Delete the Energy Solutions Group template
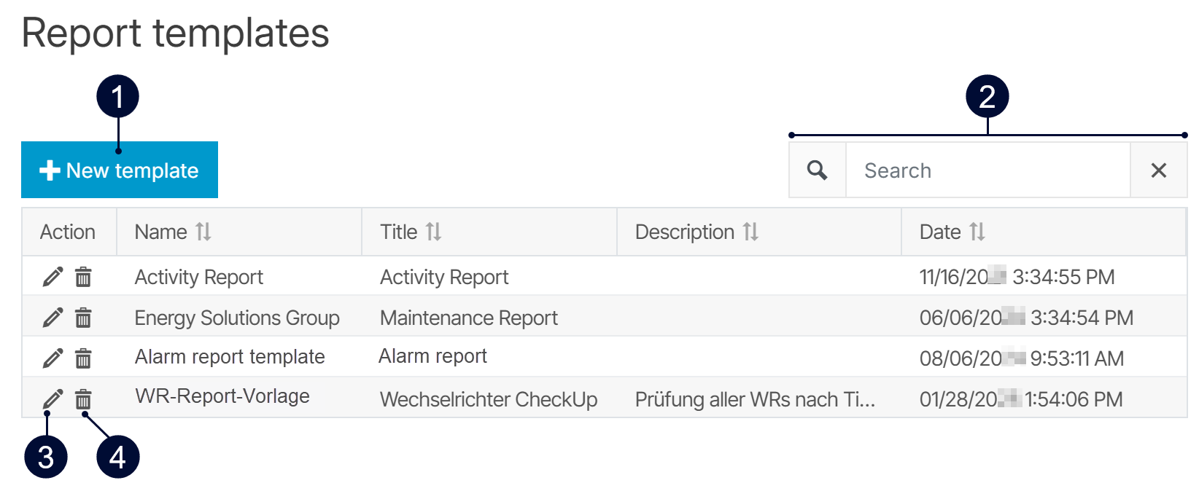Screen dimensions: 1199x491 tap(84, 318)
